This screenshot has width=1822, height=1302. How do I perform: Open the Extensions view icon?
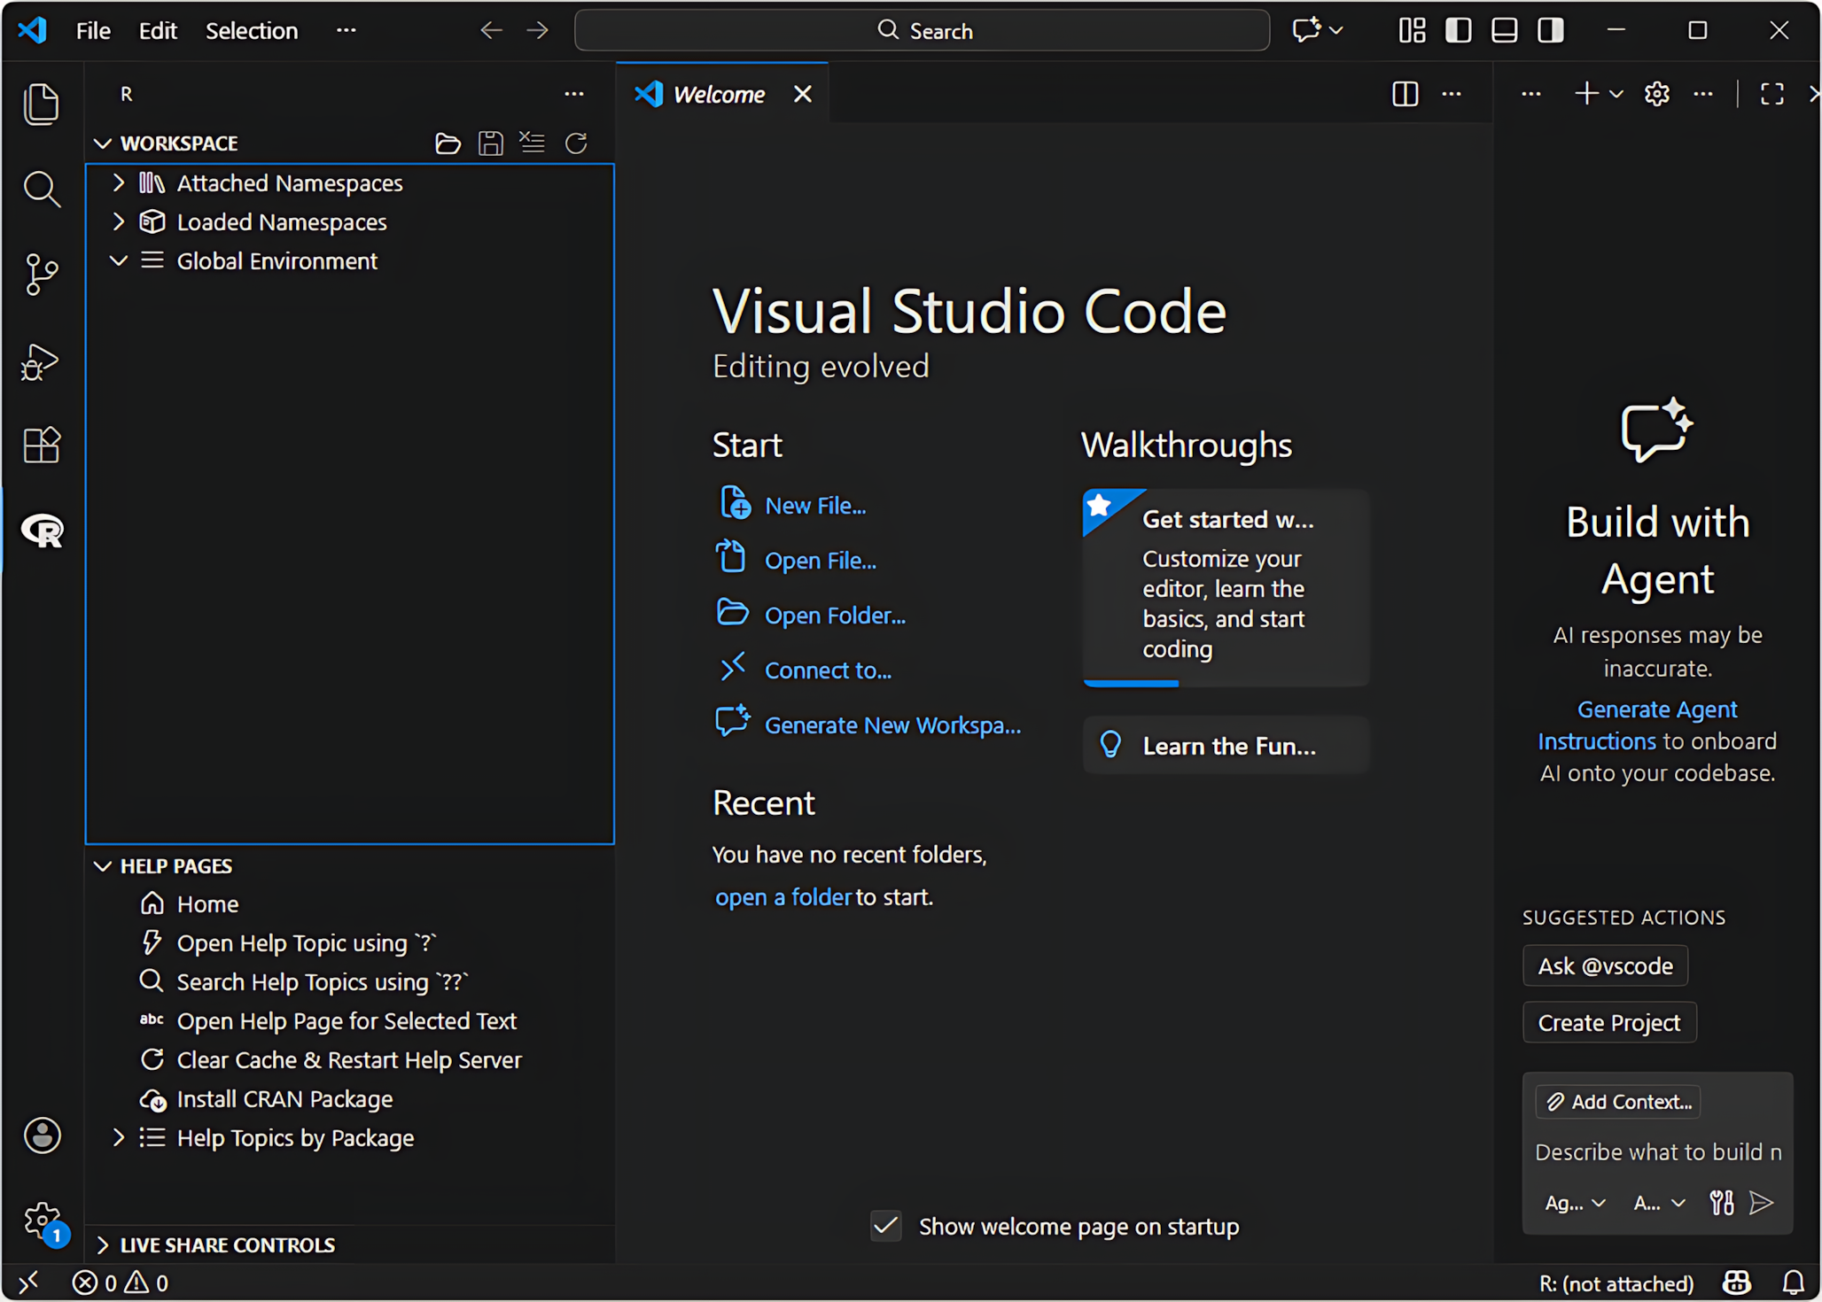pyautogui.click(x=42, y=445)
